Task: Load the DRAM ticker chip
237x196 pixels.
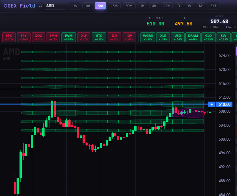Action: tap(193, 37)
